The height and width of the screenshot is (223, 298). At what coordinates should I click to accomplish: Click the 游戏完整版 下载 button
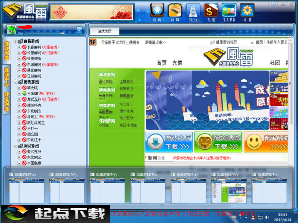pyautogui.click(x=218, y=142)
